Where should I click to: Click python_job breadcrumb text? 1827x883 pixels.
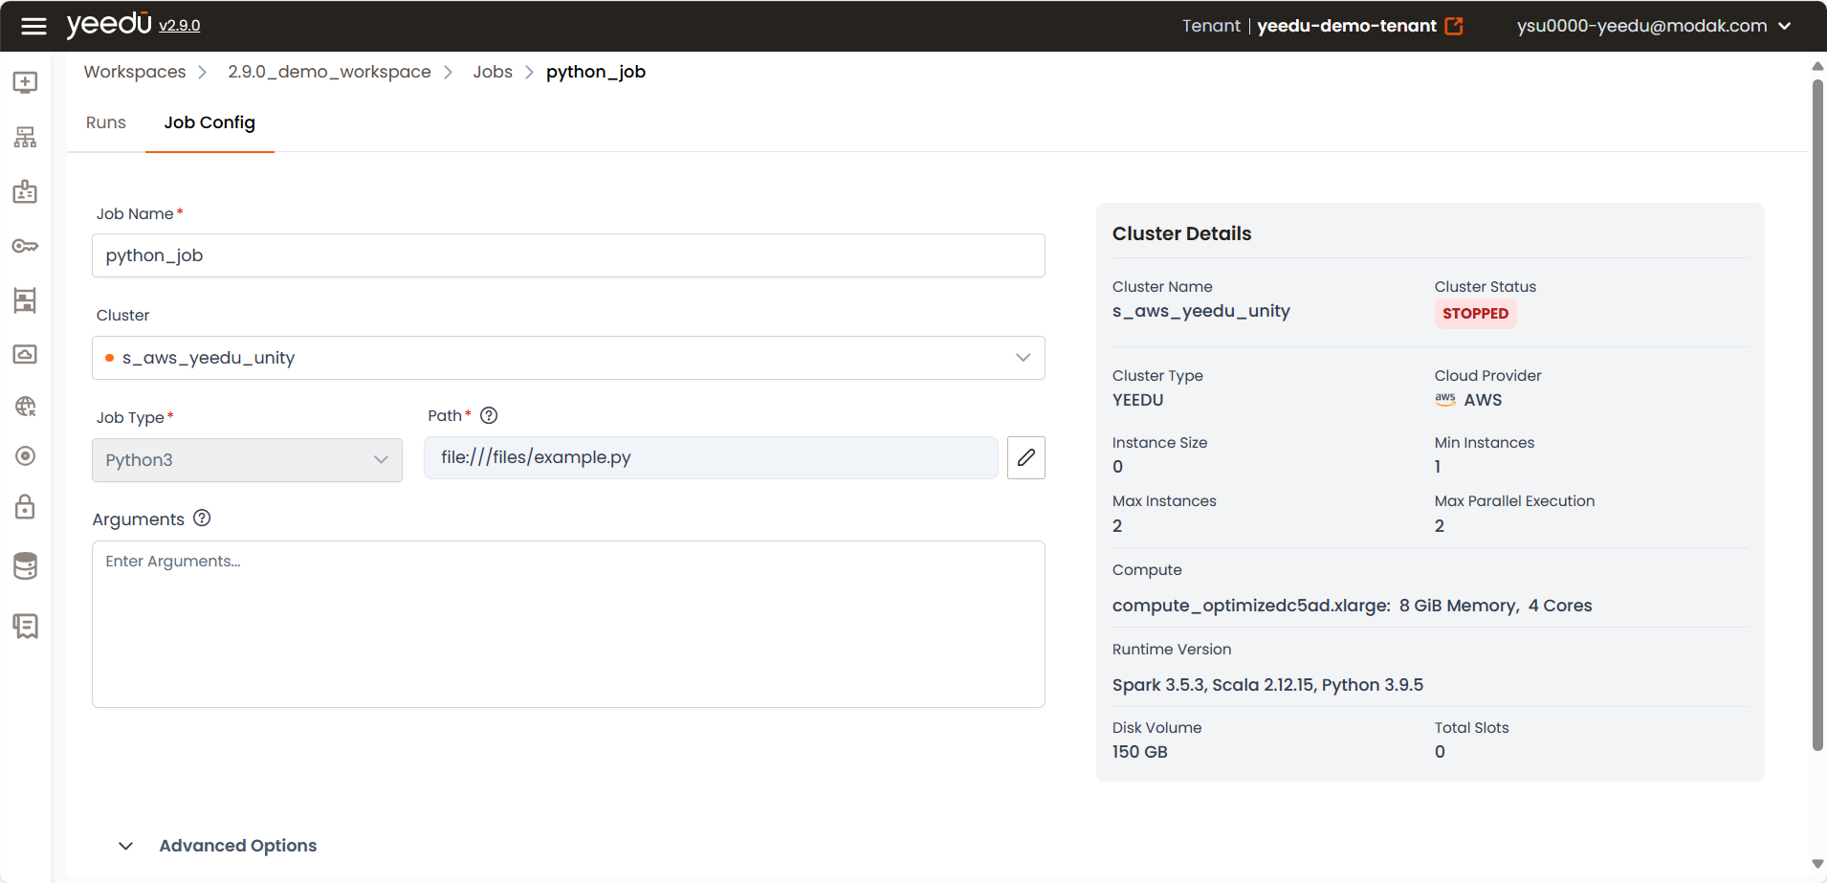click(596, 72)
